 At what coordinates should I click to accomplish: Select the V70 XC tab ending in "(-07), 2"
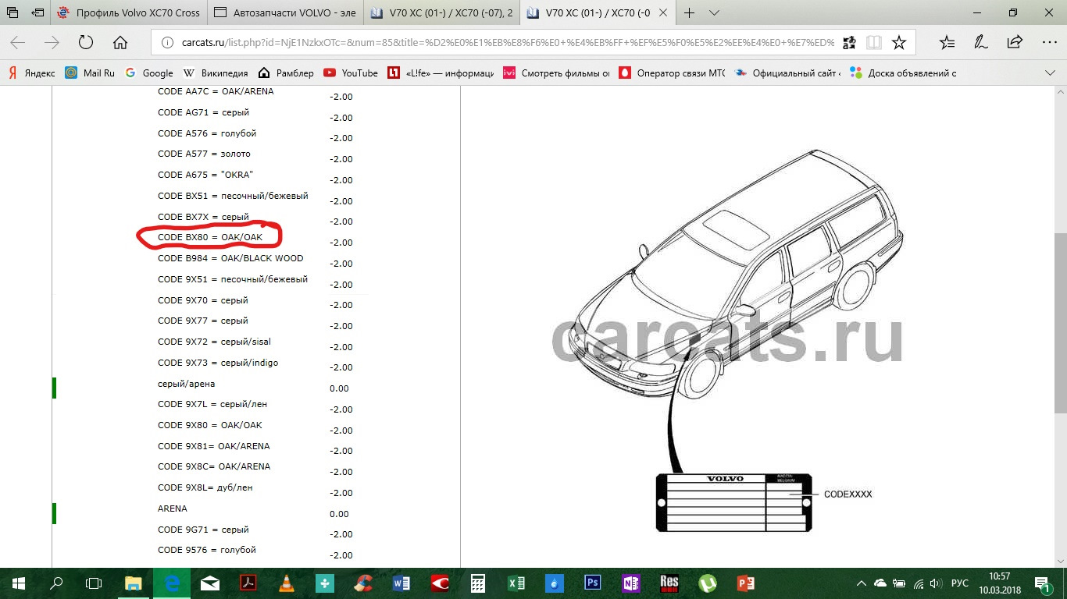pos(441,12)
